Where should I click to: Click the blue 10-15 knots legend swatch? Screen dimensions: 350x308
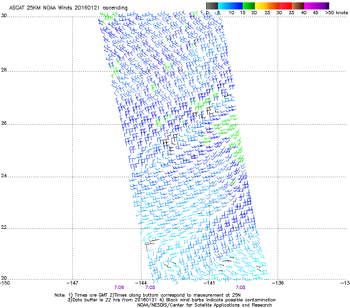pyautogui.click(x=236, y=6)
